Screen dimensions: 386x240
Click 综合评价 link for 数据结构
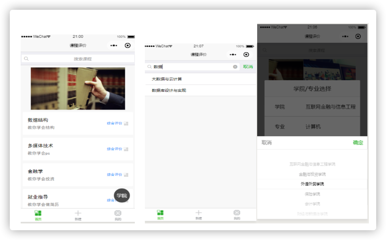pyautogui.click(x=114, y=123)
